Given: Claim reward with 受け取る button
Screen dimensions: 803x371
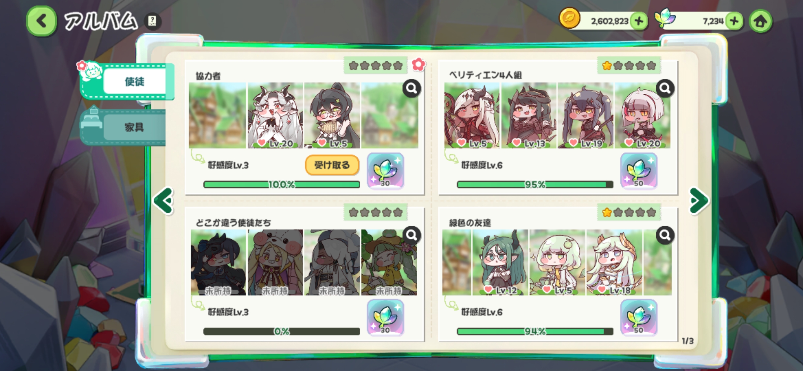Looking at the screenshot, I should coord(332,165).
